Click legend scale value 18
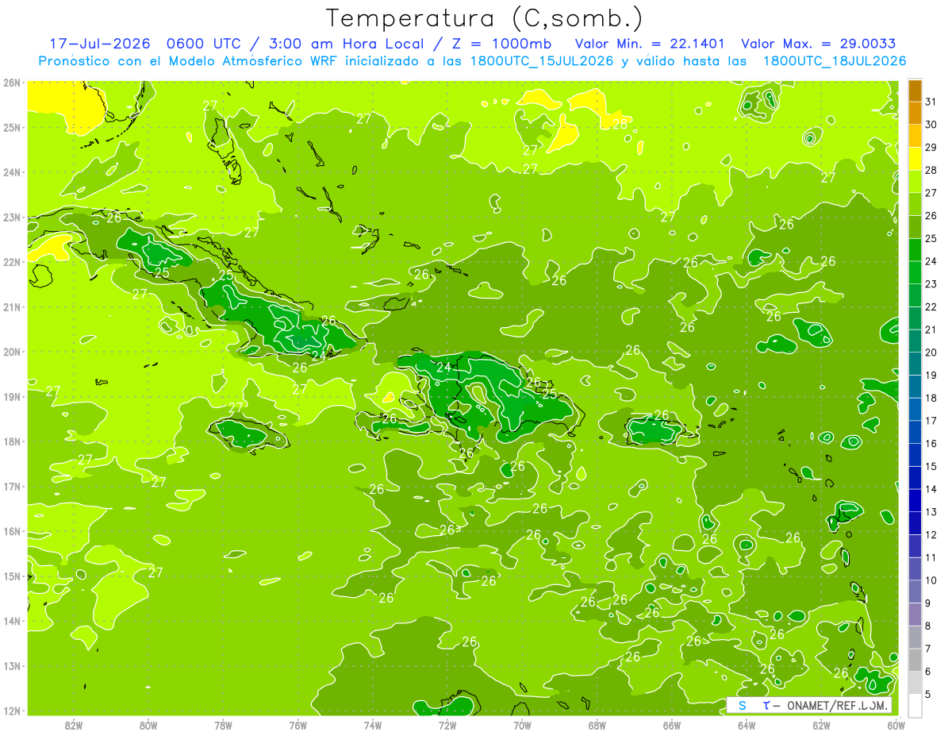Image resolution: width=952 pixels, height=736 pixels. click(x=931, y=398)
